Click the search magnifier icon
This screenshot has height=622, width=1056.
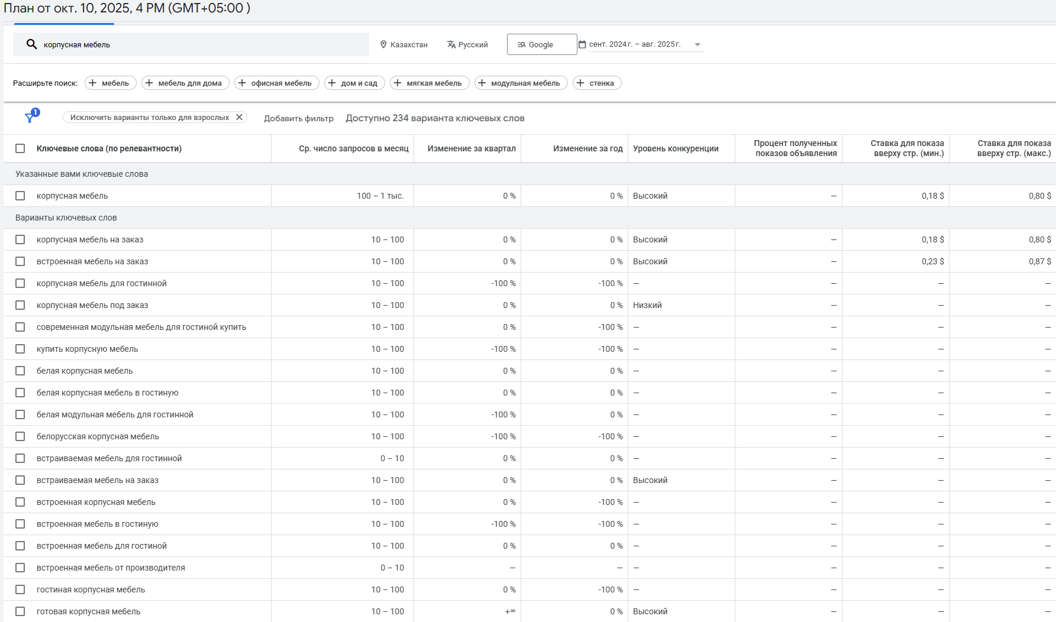pos(32,44)
